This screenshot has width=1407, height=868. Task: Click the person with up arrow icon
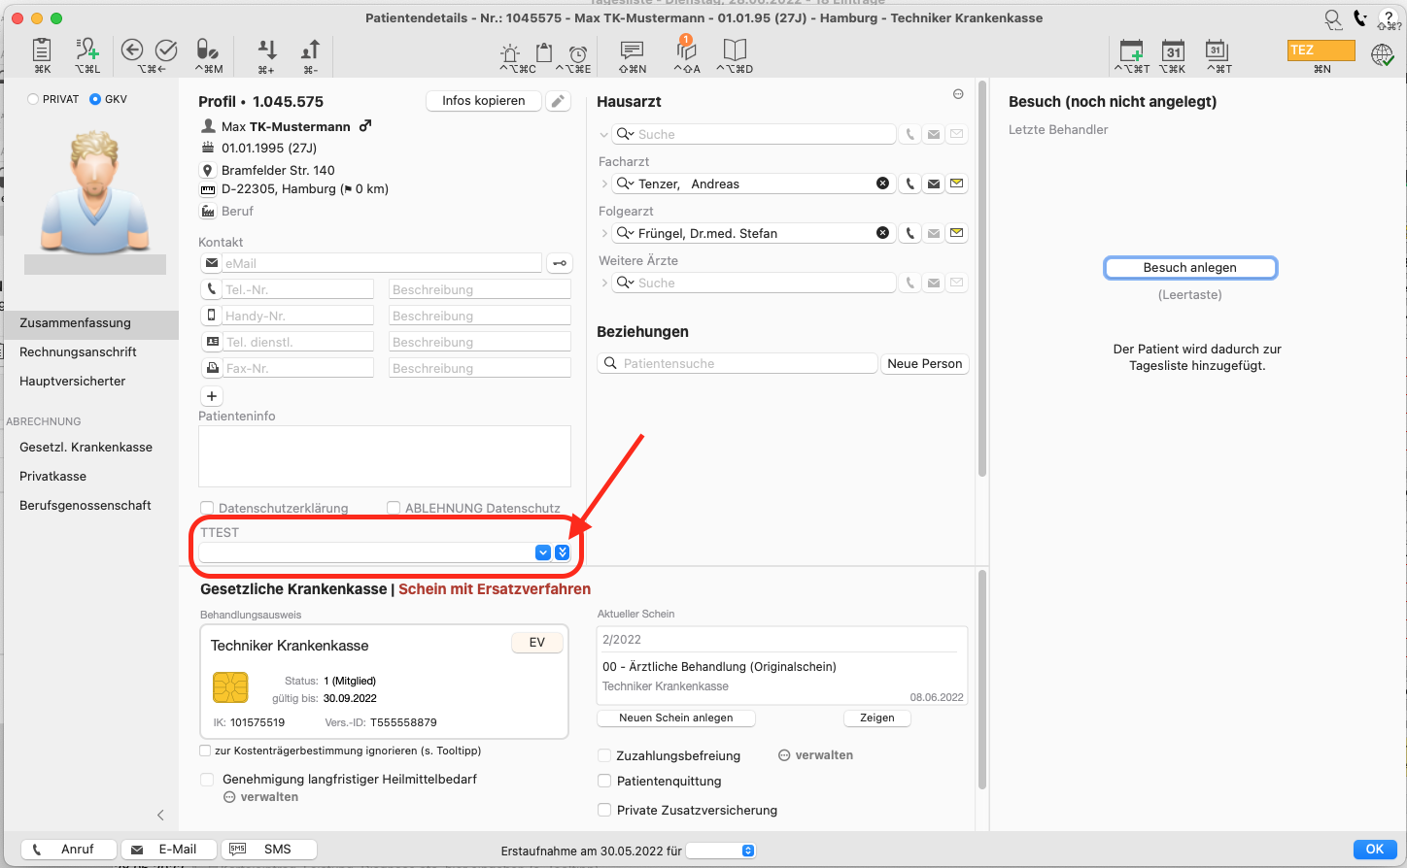point(310,50)
